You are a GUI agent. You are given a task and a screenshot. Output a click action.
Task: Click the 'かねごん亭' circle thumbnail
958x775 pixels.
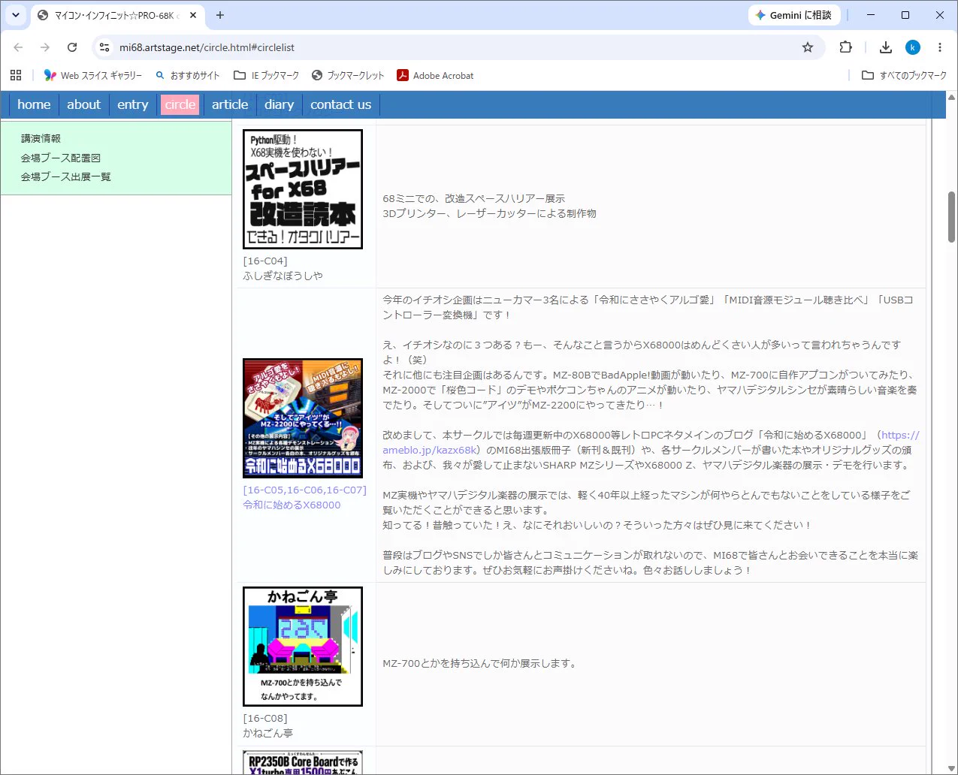[303, 647]
